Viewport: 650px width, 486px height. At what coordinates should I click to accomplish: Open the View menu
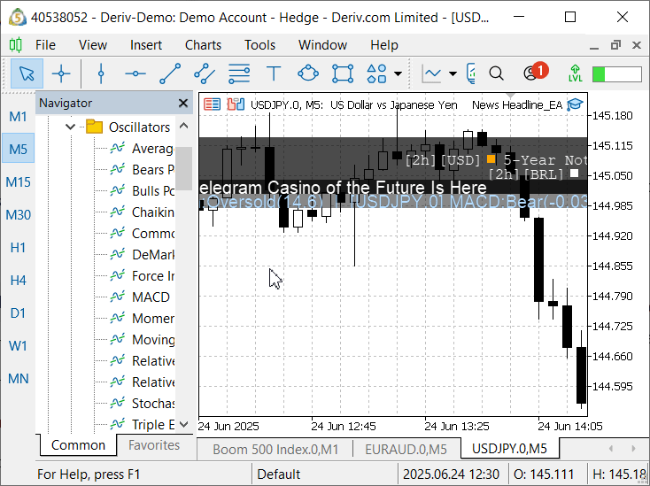pos(93,45)
